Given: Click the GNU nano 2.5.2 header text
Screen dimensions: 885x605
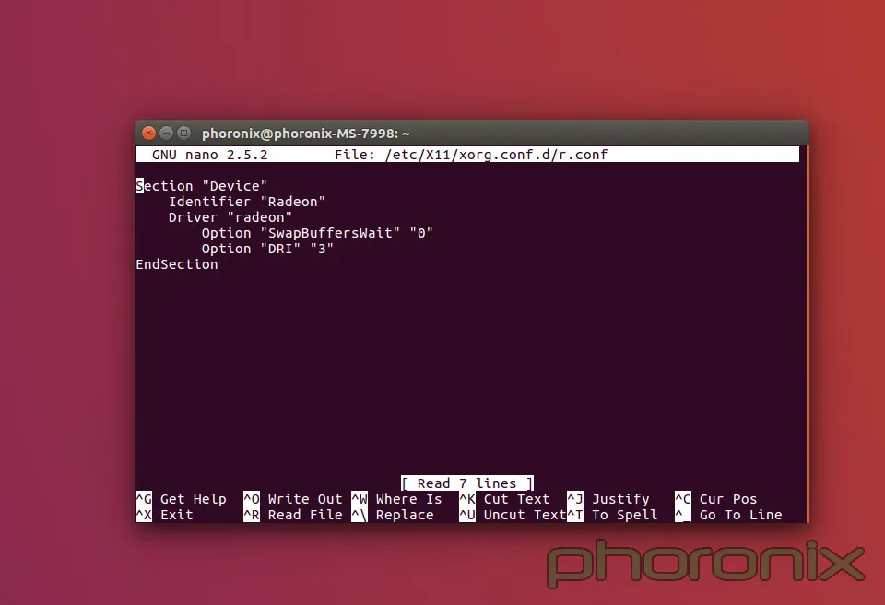Looking at the screenshot, I should coord(210,155).
